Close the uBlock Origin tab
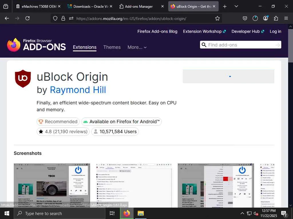Screen dimensions: 293x219 coord(214,6)
